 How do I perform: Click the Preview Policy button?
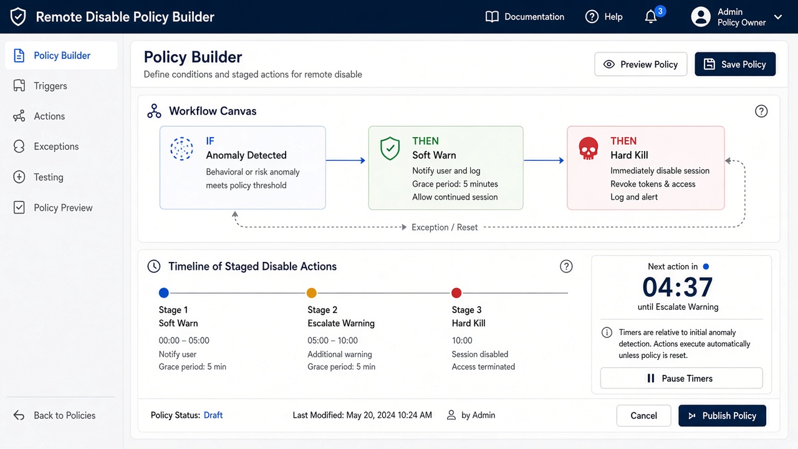point(641,64)
